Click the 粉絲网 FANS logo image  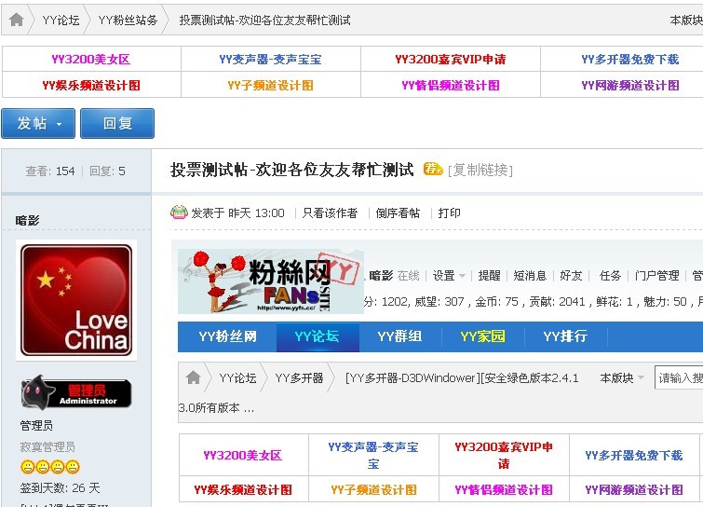(x=271, y=281)
